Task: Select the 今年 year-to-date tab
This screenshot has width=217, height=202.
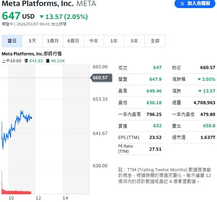Action: [x=94, y=41]
